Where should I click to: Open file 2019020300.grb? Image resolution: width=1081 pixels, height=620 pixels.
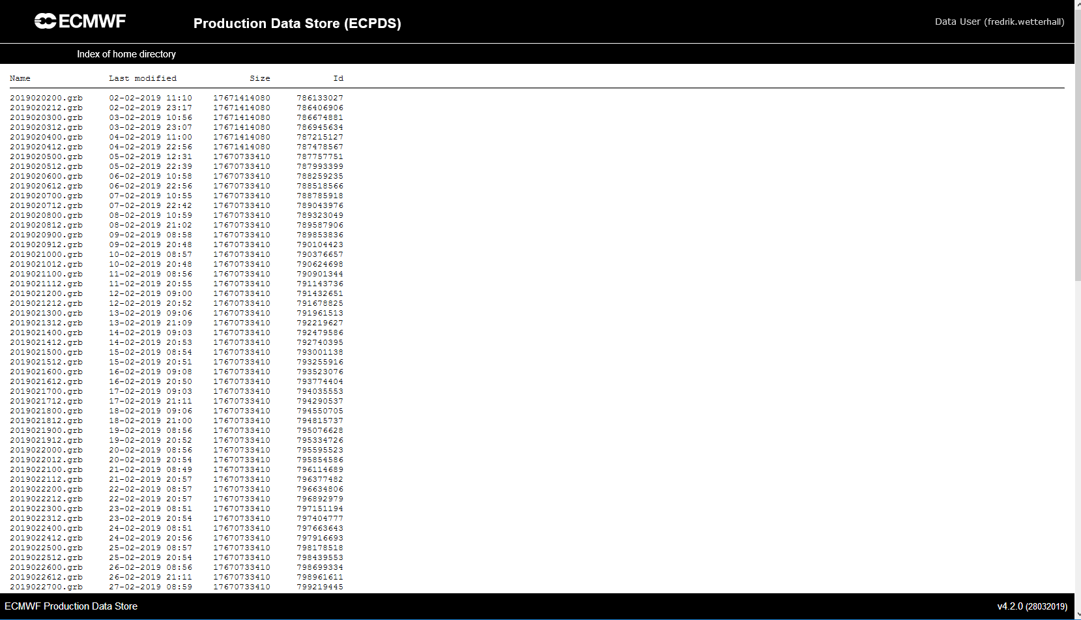(x=46, y=117)
